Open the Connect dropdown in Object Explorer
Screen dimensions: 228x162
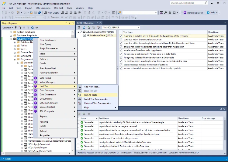click(8, 28)
